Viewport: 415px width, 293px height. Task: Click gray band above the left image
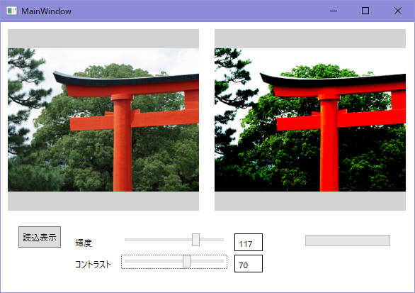click(103, 39)
